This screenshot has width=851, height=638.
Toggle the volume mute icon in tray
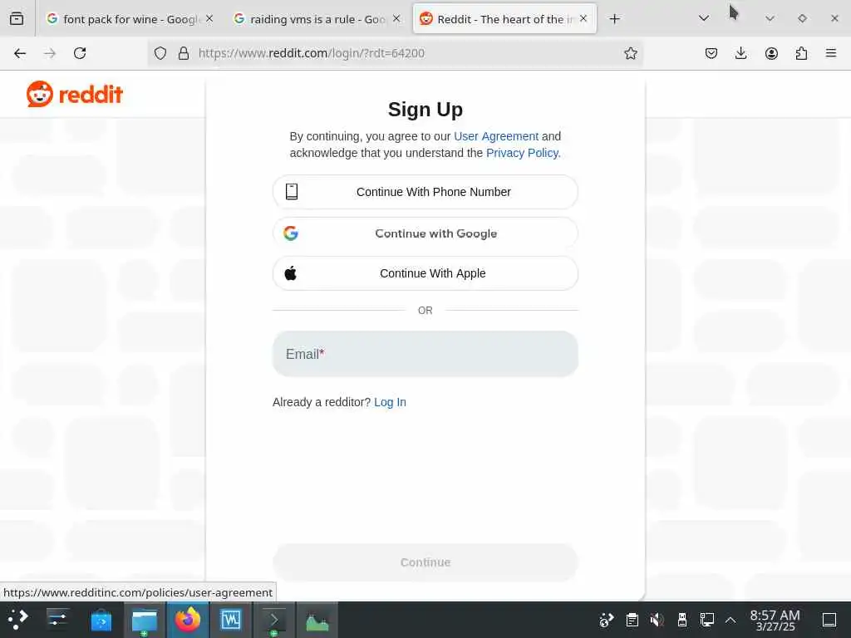(657, 620)
